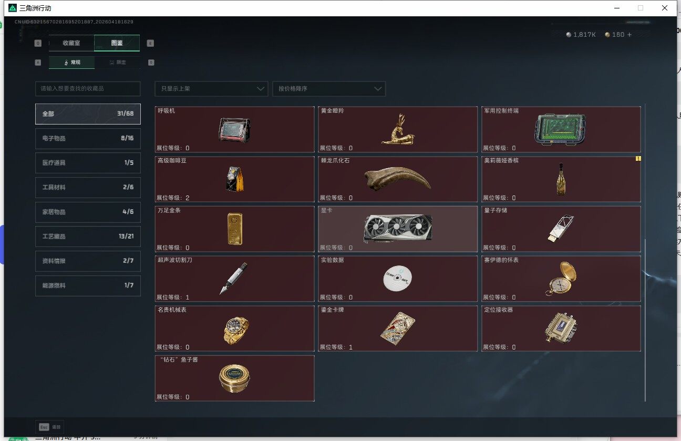
Task: Show 全部 category with 31/68 items
Action: click(88, 114)
